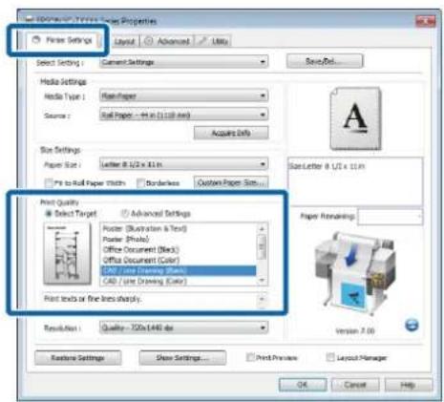Click the Restore Settings button
Image resolution: width=444 pixels, height=402 pixels.
pos(77,358)
